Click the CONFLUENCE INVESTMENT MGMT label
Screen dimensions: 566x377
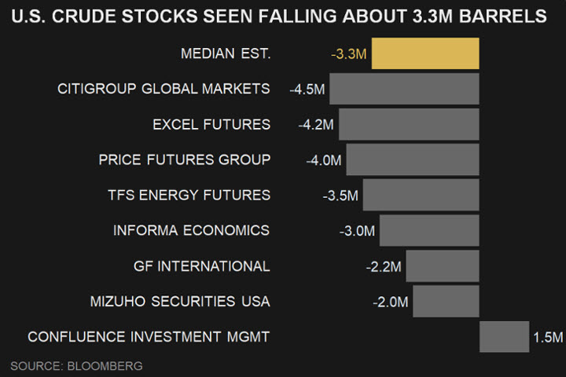[149, 337]
